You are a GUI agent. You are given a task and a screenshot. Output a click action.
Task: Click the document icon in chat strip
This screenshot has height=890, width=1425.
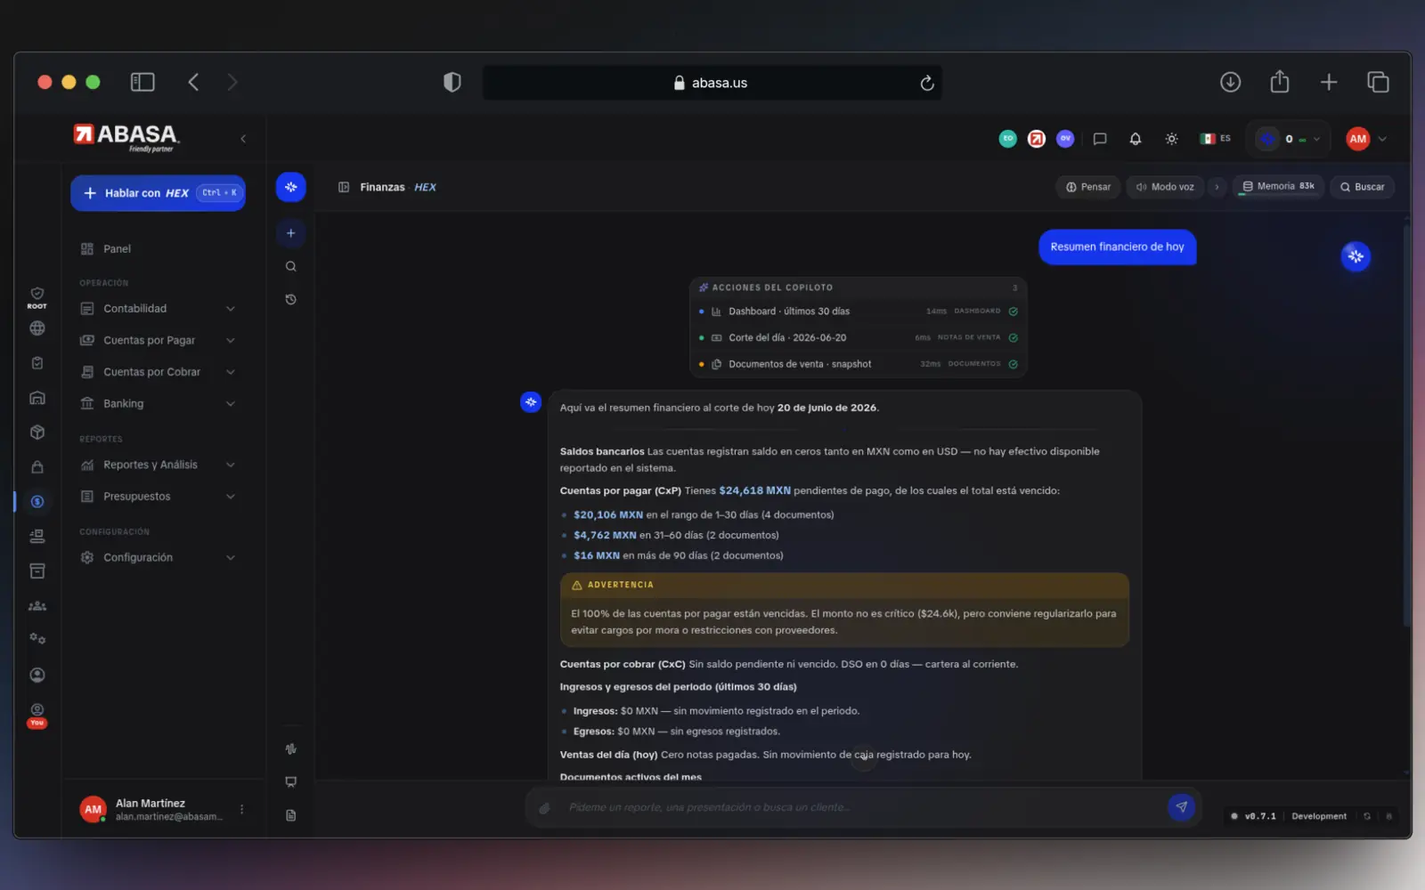pyautogui.click(x=290, y=815)
